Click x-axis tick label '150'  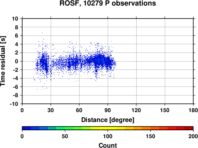[x=165, y=110]
